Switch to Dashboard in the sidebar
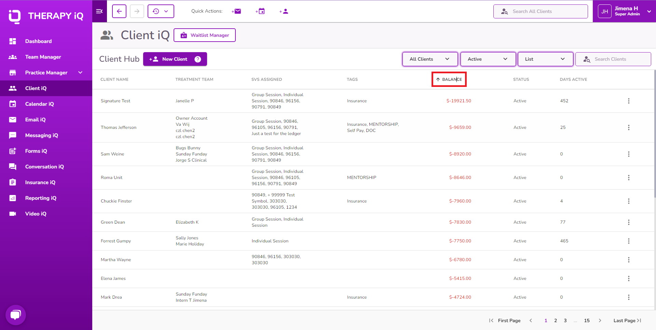 pos(38,41)
